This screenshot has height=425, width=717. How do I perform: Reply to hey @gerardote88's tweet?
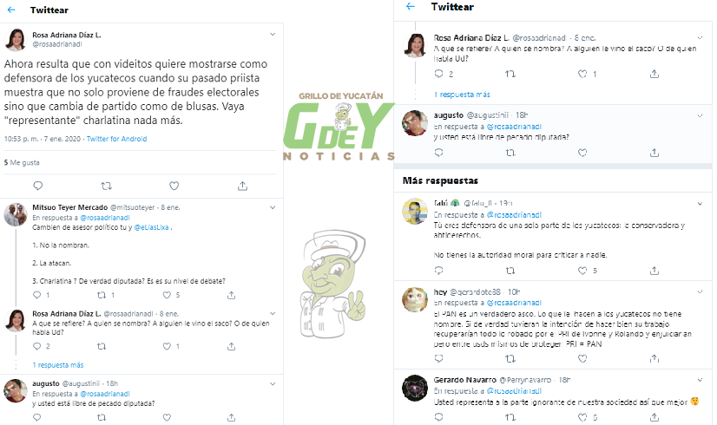click(438, 358)
